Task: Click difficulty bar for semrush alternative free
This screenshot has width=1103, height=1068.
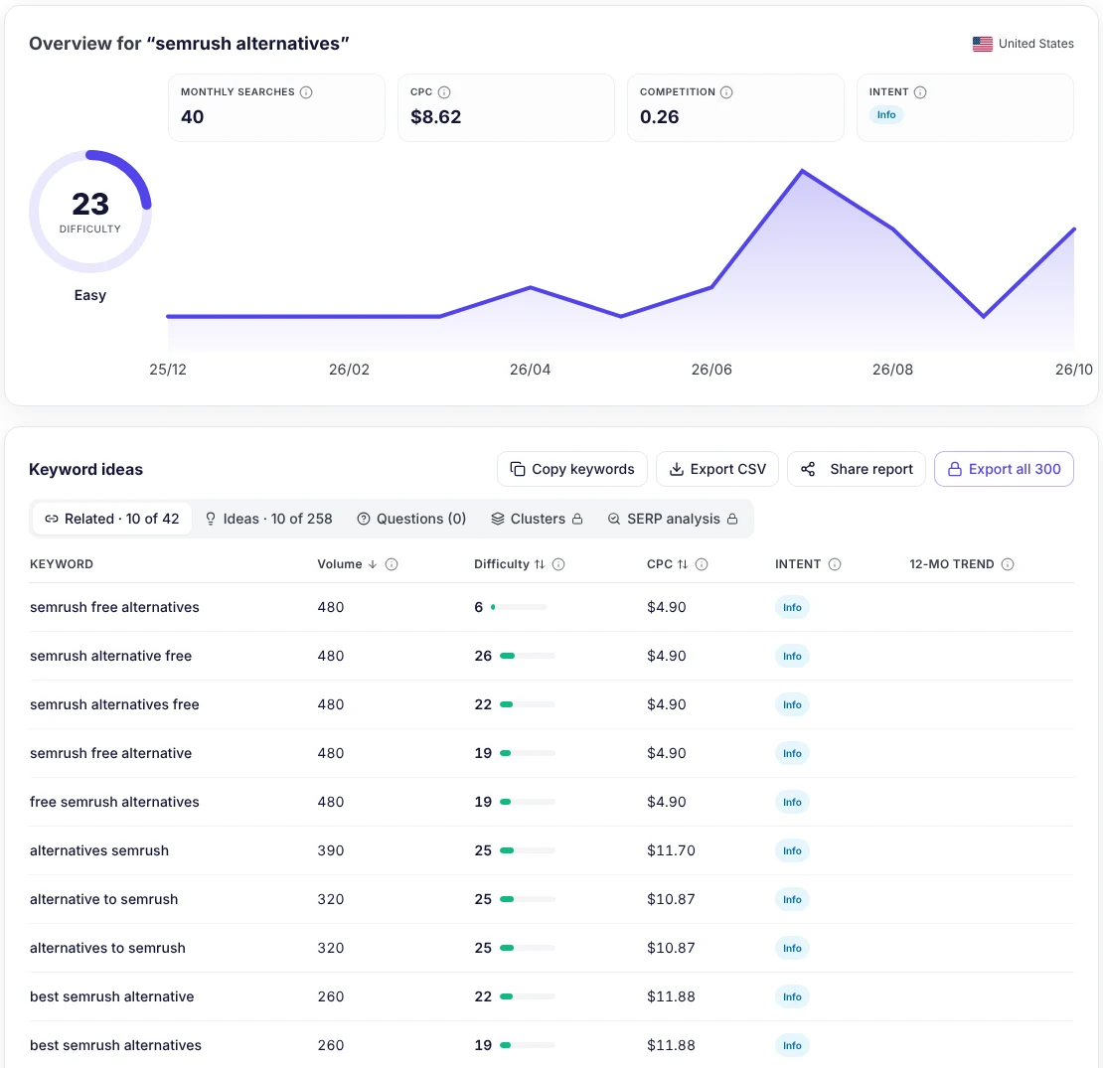Action: pyautogui.click(x=527, y=656)
